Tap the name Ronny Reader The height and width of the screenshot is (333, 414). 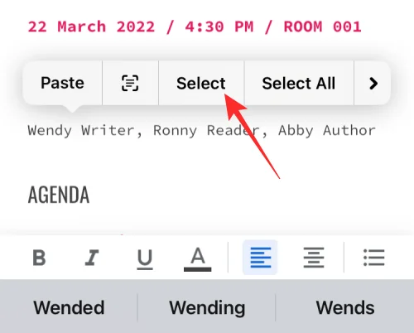pyautogui.click(x=210, y=130)
